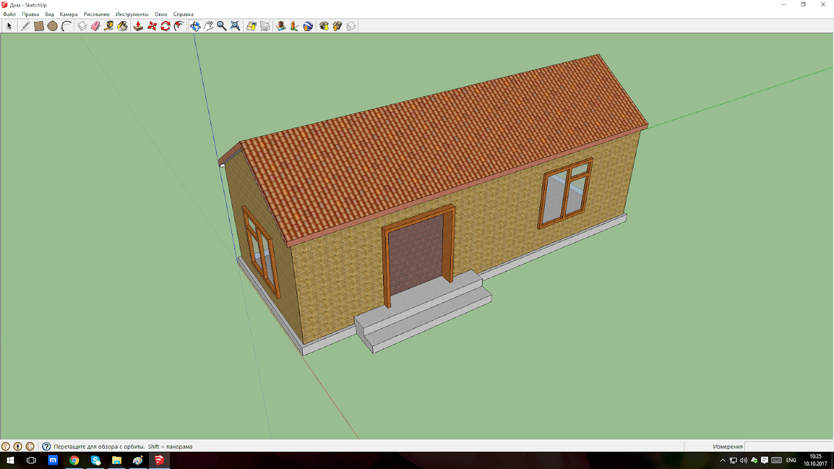Open the Инструменты menu
The image size is (834, 469).
coord(132,14)
